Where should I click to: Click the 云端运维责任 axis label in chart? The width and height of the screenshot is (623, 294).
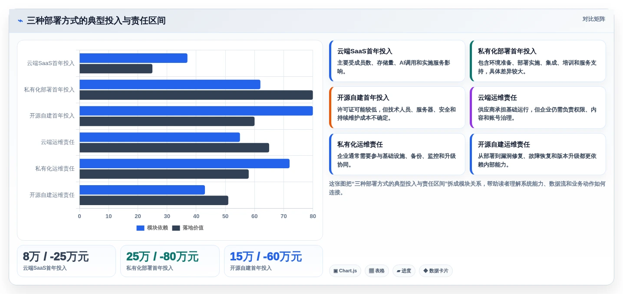58,142
